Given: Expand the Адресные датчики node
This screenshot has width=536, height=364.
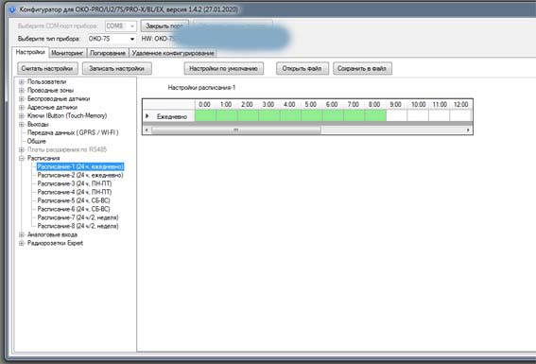Looking at the screenshot, I should point(21,108).
